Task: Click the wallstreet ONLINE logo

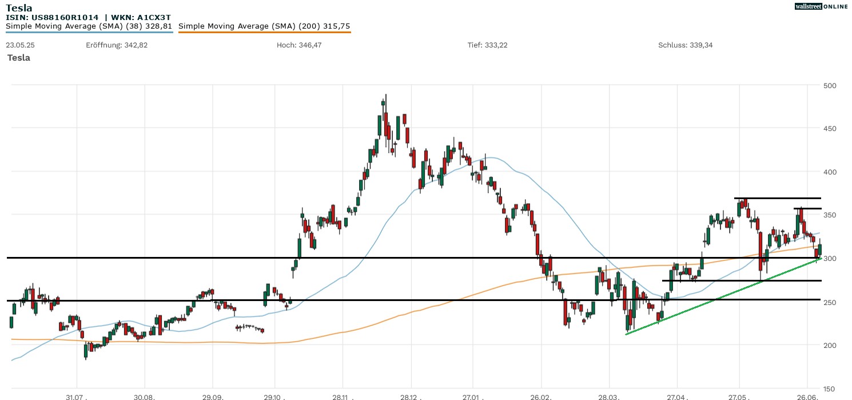Action: click(x=821, y=6)
